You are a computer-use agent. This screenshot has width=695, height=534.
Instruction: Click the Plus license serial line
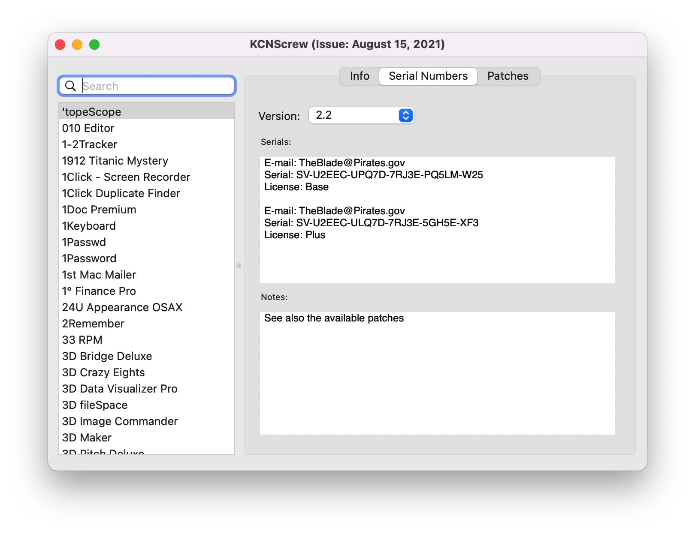pos(371,223)
